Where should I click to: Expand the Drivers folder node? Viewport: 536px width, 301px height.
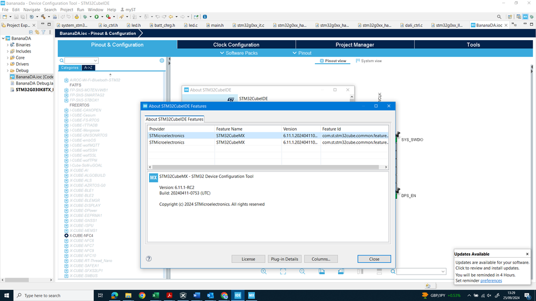(8, 64)
